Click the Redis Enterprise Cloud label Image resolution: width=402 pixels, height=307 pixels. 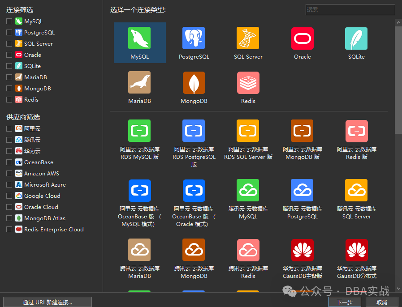point(54,229)
